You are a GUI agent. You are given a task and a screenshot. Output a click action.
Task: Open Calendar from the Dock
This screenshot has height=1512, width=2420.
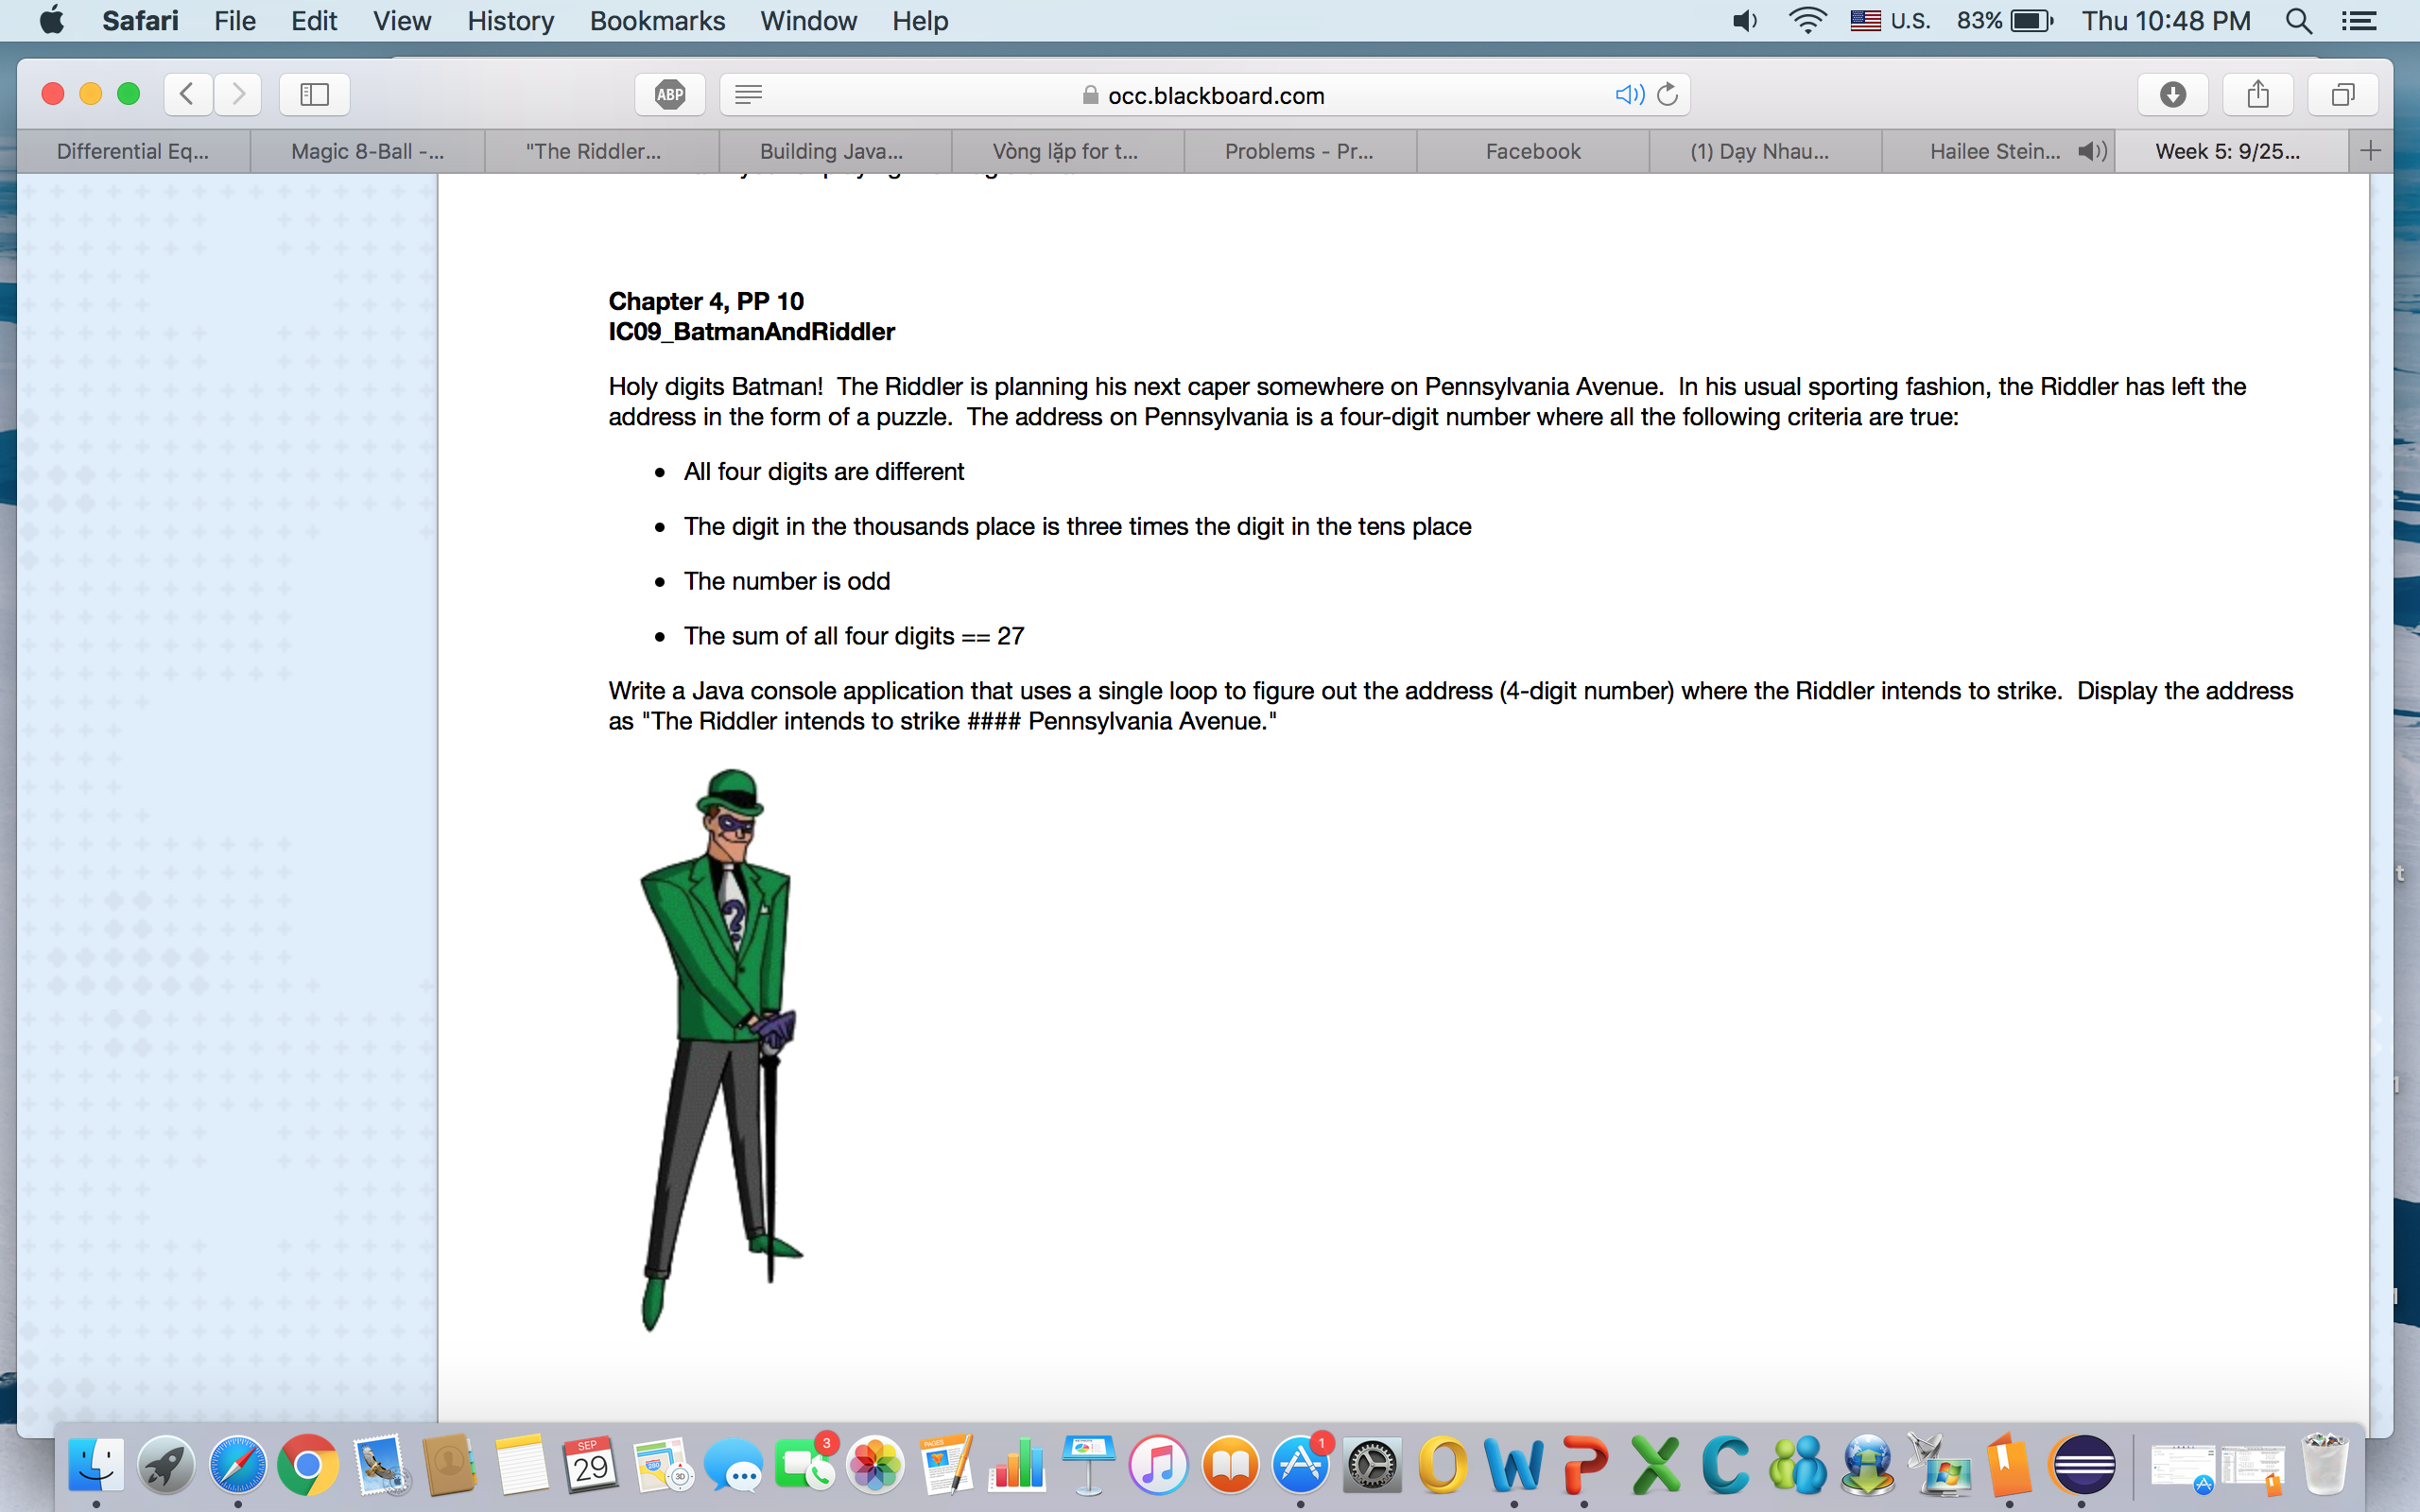pos(591,1465)
